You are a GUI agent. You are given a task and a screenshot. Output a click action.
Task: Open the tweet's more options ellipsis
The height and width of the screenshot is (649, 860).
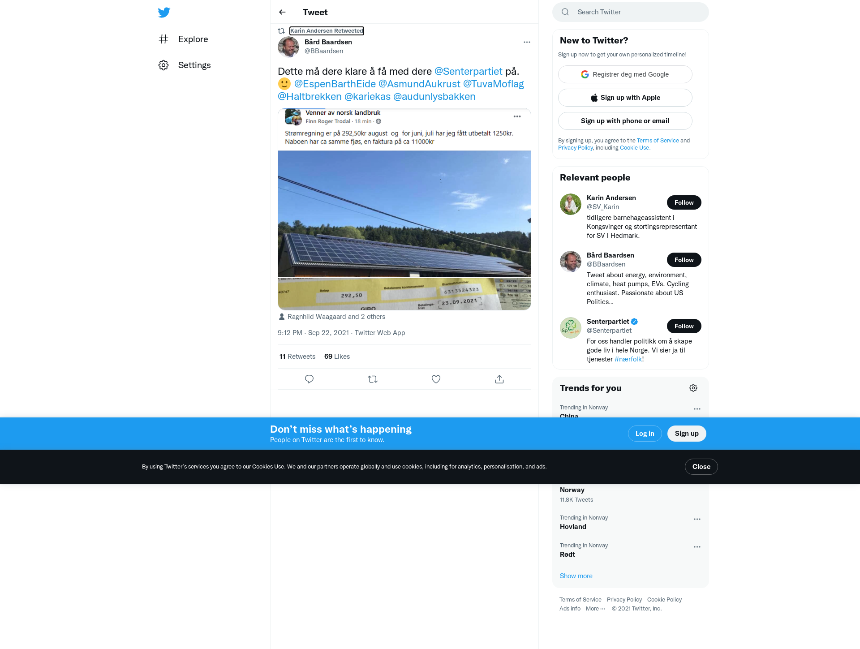coord(527,42)
